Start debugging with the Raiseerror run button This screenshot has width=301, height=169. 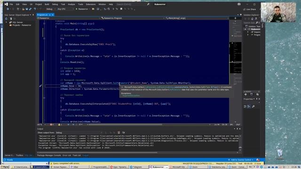coord(83,9)
